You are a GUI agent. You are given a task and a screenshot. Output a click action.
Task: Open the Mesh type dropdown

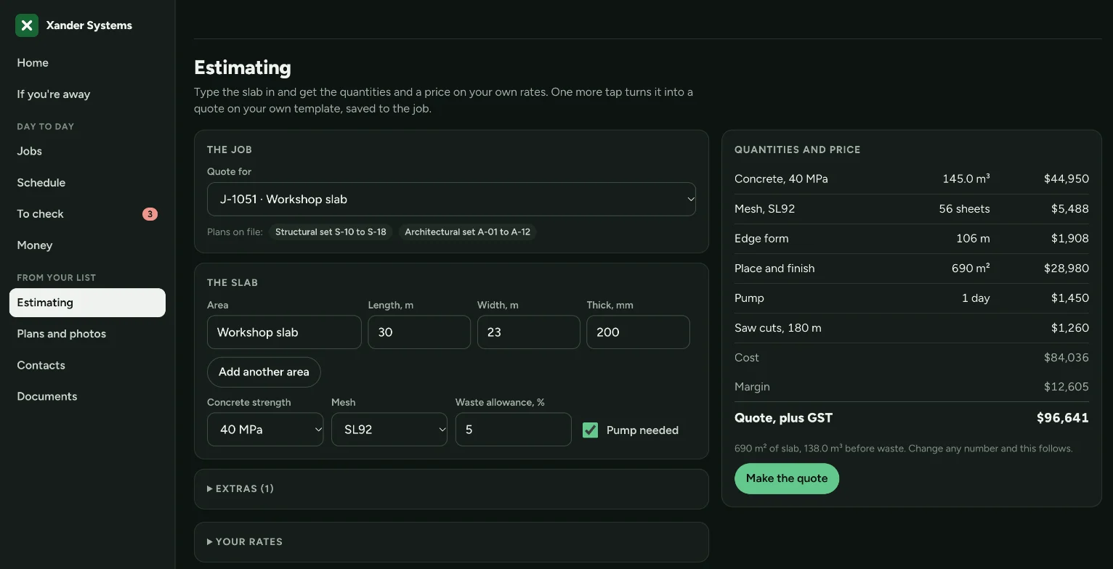pyautogui.click(x=389, y=430)
